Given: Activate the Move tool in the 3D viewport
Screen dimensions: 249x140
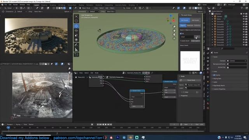Looking at the screenshot, I should coord(76,26).
